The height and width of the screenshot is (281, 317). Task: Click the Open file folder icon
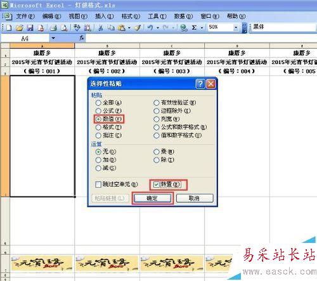19,28
